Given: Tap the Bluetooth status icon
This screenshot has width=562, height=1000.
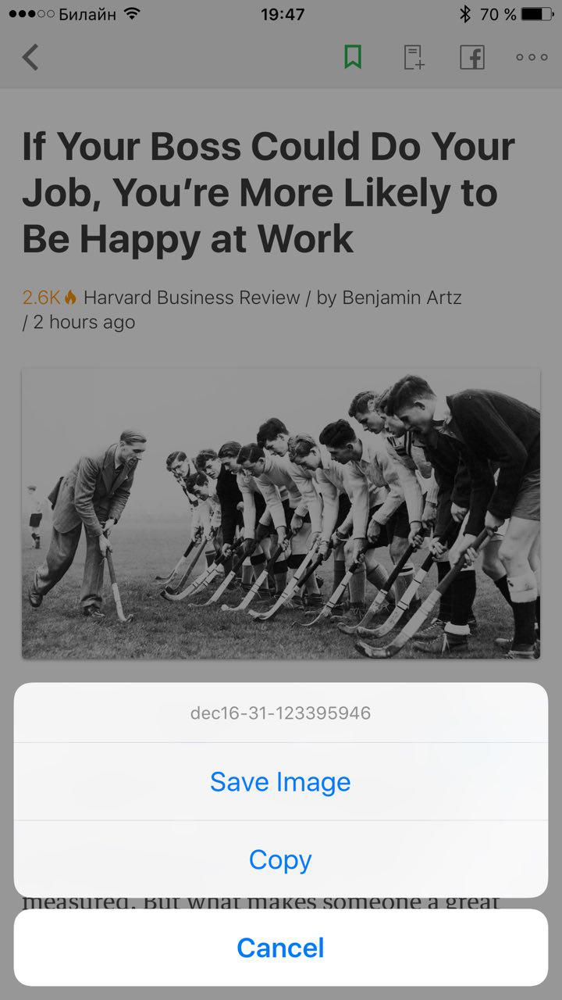Looking at the screenshot, I should pyautogui.click(x=465, y=14).
